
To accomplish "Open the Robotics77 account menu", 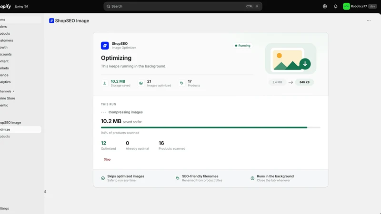I will coord(360,6).
